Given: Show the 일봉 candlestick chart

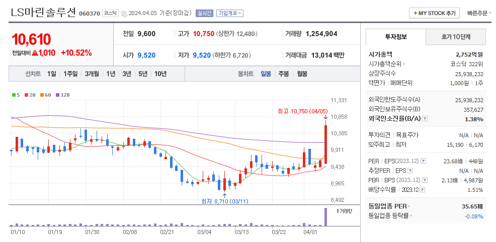Looking at the screenshot, I should [x=266, y=74].
